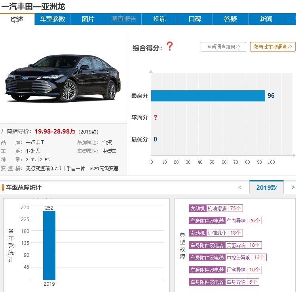Click the series value 亚洲龙
296x292 pixels.
(x=33, y=151)
